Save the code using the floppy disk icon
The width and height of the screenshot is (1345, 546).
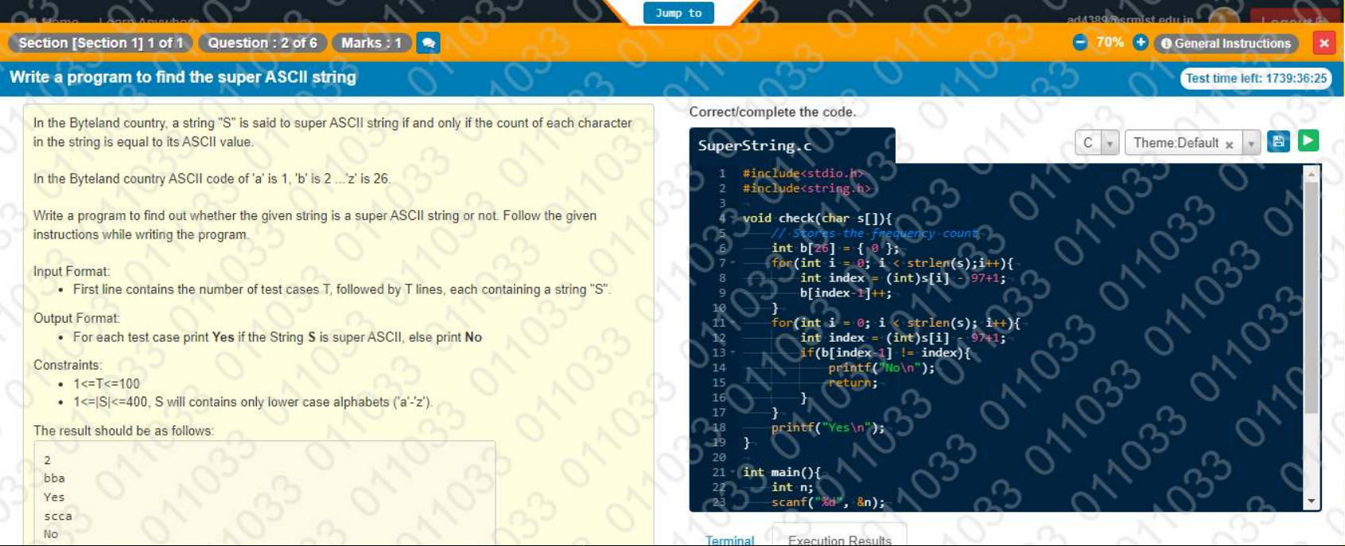tap(1278, 142)
